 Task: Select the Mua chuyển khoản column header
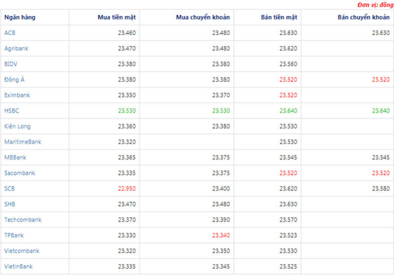tap(203, 18)
